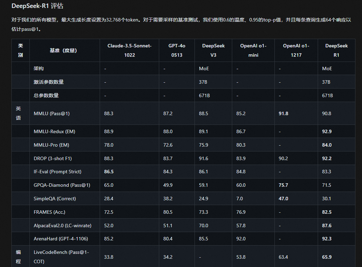Click the 'OpenAI o1-mini' column header

pyautogui.click(x=253, y=50)
